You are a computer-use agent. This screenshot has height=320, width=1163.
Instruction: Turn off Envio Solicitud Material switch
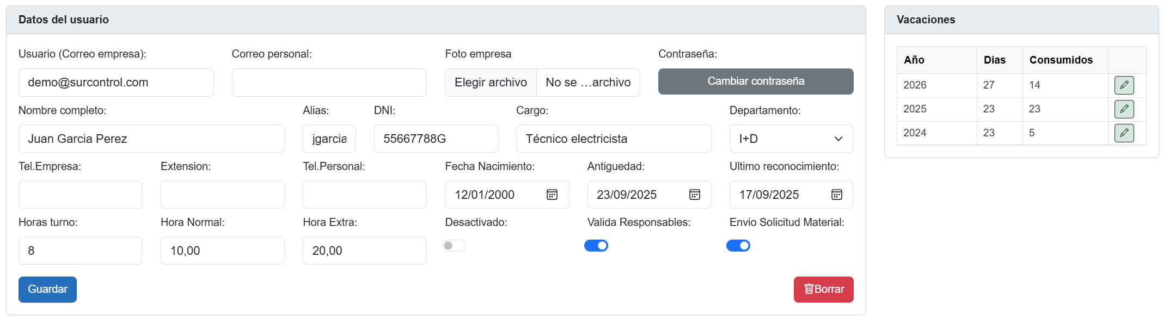(738, 246)
